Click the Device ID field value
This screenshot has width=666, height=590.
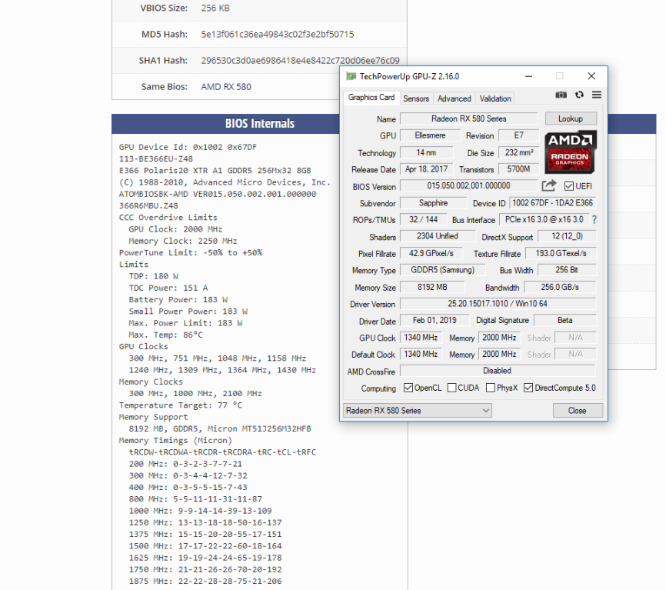[552, 203]
